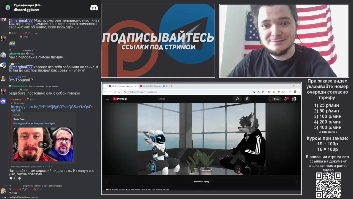The image size is (353, 199).
Task: Click the Discord logo in overlay header
Action: tap(94, 8)
